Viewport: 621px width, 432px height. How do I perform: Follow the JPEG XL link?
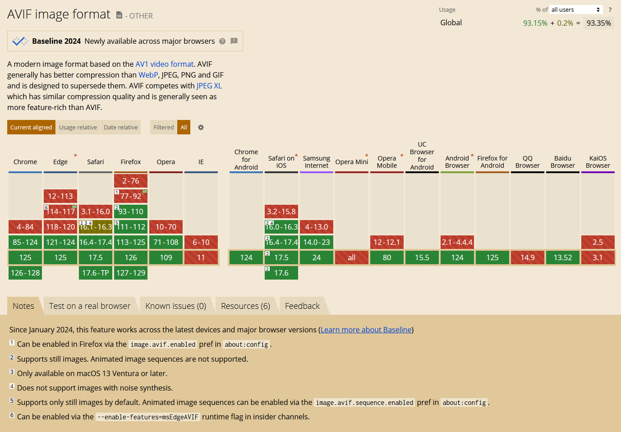(209, 86)
